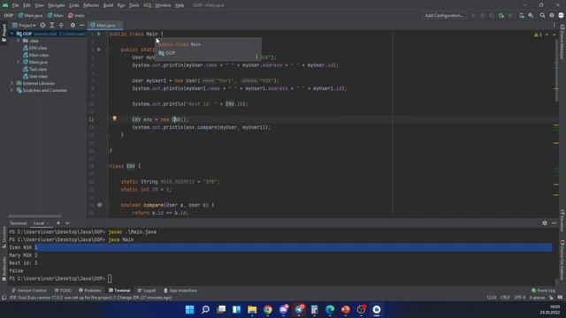Screen dimensions: 566x318
Task: Expand the .idea folder
Action: pyautogui.click(x=19, y=41)
